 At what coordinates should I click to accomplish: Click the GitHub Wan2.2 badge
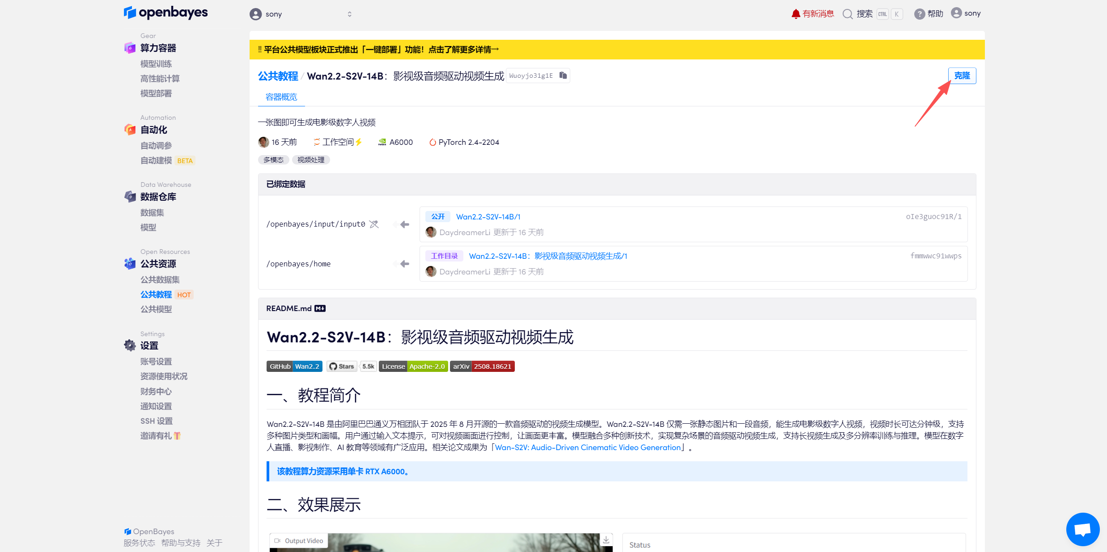[x=294, y=367]
